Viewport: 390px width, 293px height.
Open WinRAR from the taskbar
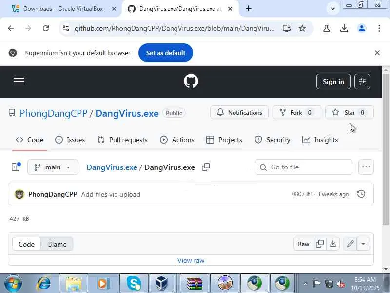click(195, 284)
